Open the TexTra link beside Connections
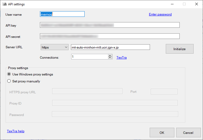 [x=121, y=57]
